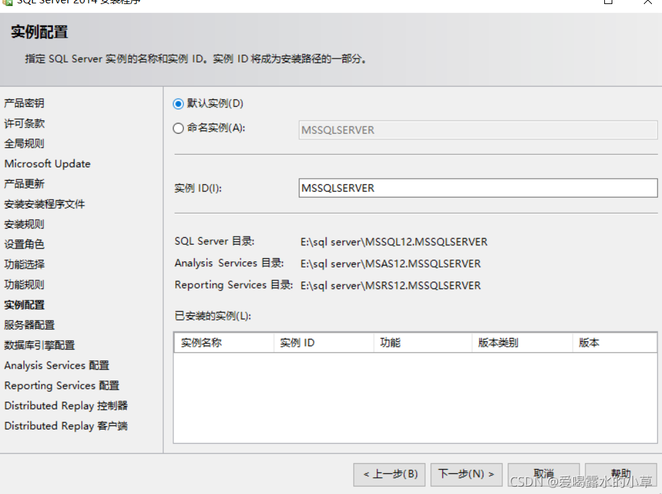Image resolution: width=662 pixels, height=494 pixels.
Task: Select the highlighted 实例配置 step
Action: coord(24,304)
